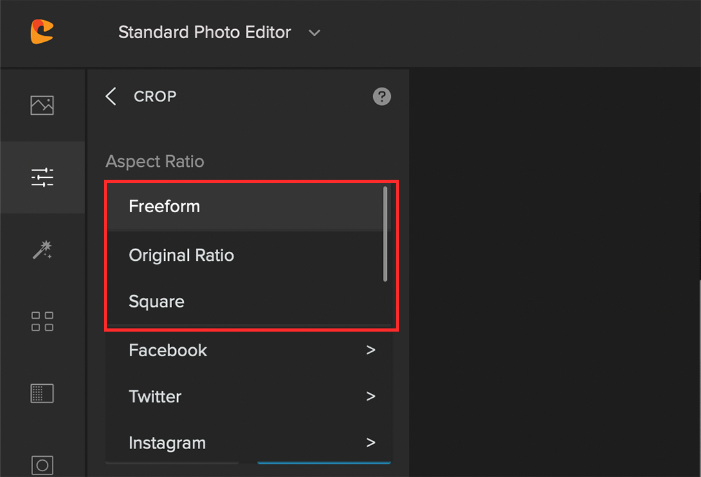Open the Texture panel icon
This screenshot has height=477, width=701.
point(42,393)
